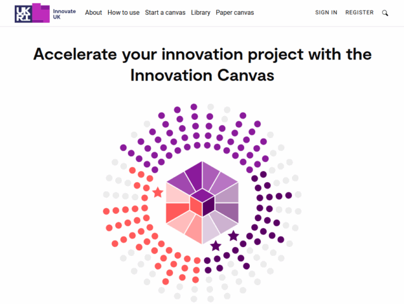Screen dimensions: 404x304
Task: Open the Paper canvas page
Action: point(235,12)
